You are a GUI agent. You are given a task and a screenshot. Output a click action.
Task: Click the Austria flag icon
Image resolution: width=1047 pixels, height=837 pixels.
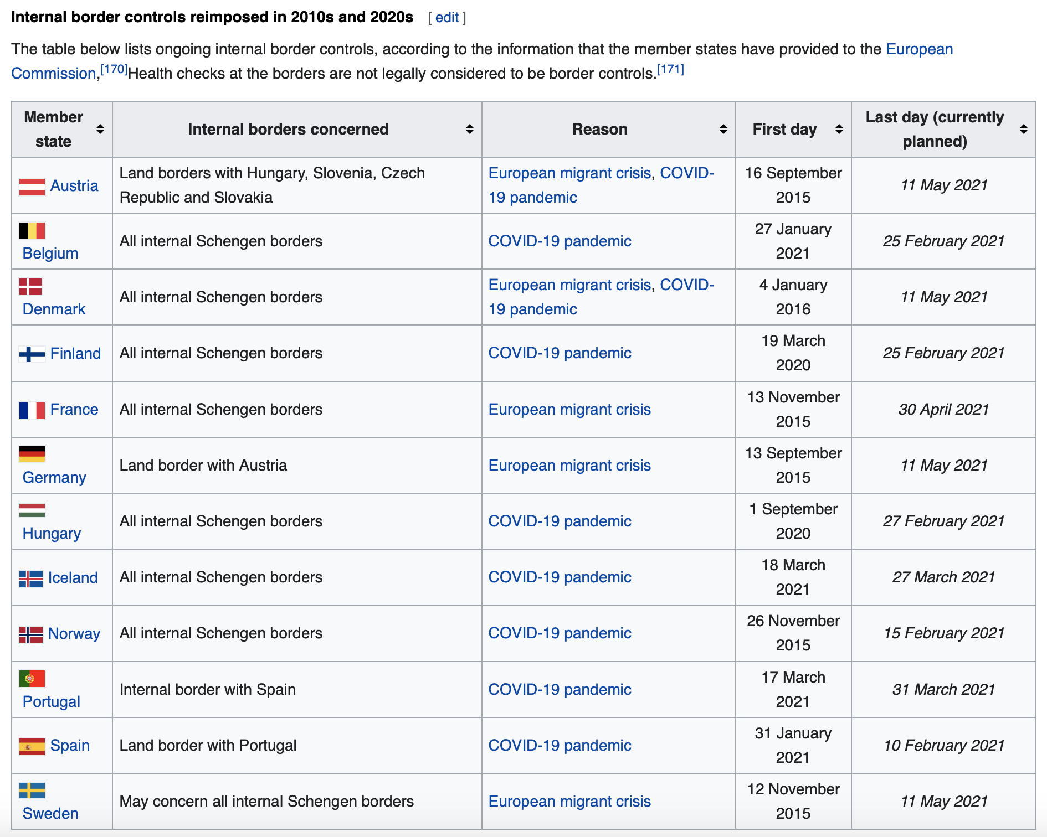tap(32, 187)
